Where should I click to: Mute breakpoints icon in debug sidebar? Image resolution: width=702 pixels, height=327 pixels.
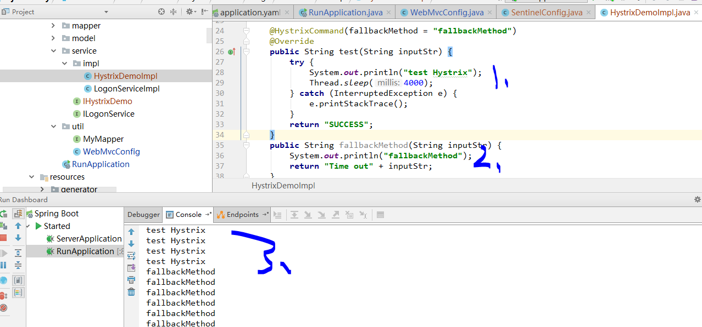tap(3, 308)
